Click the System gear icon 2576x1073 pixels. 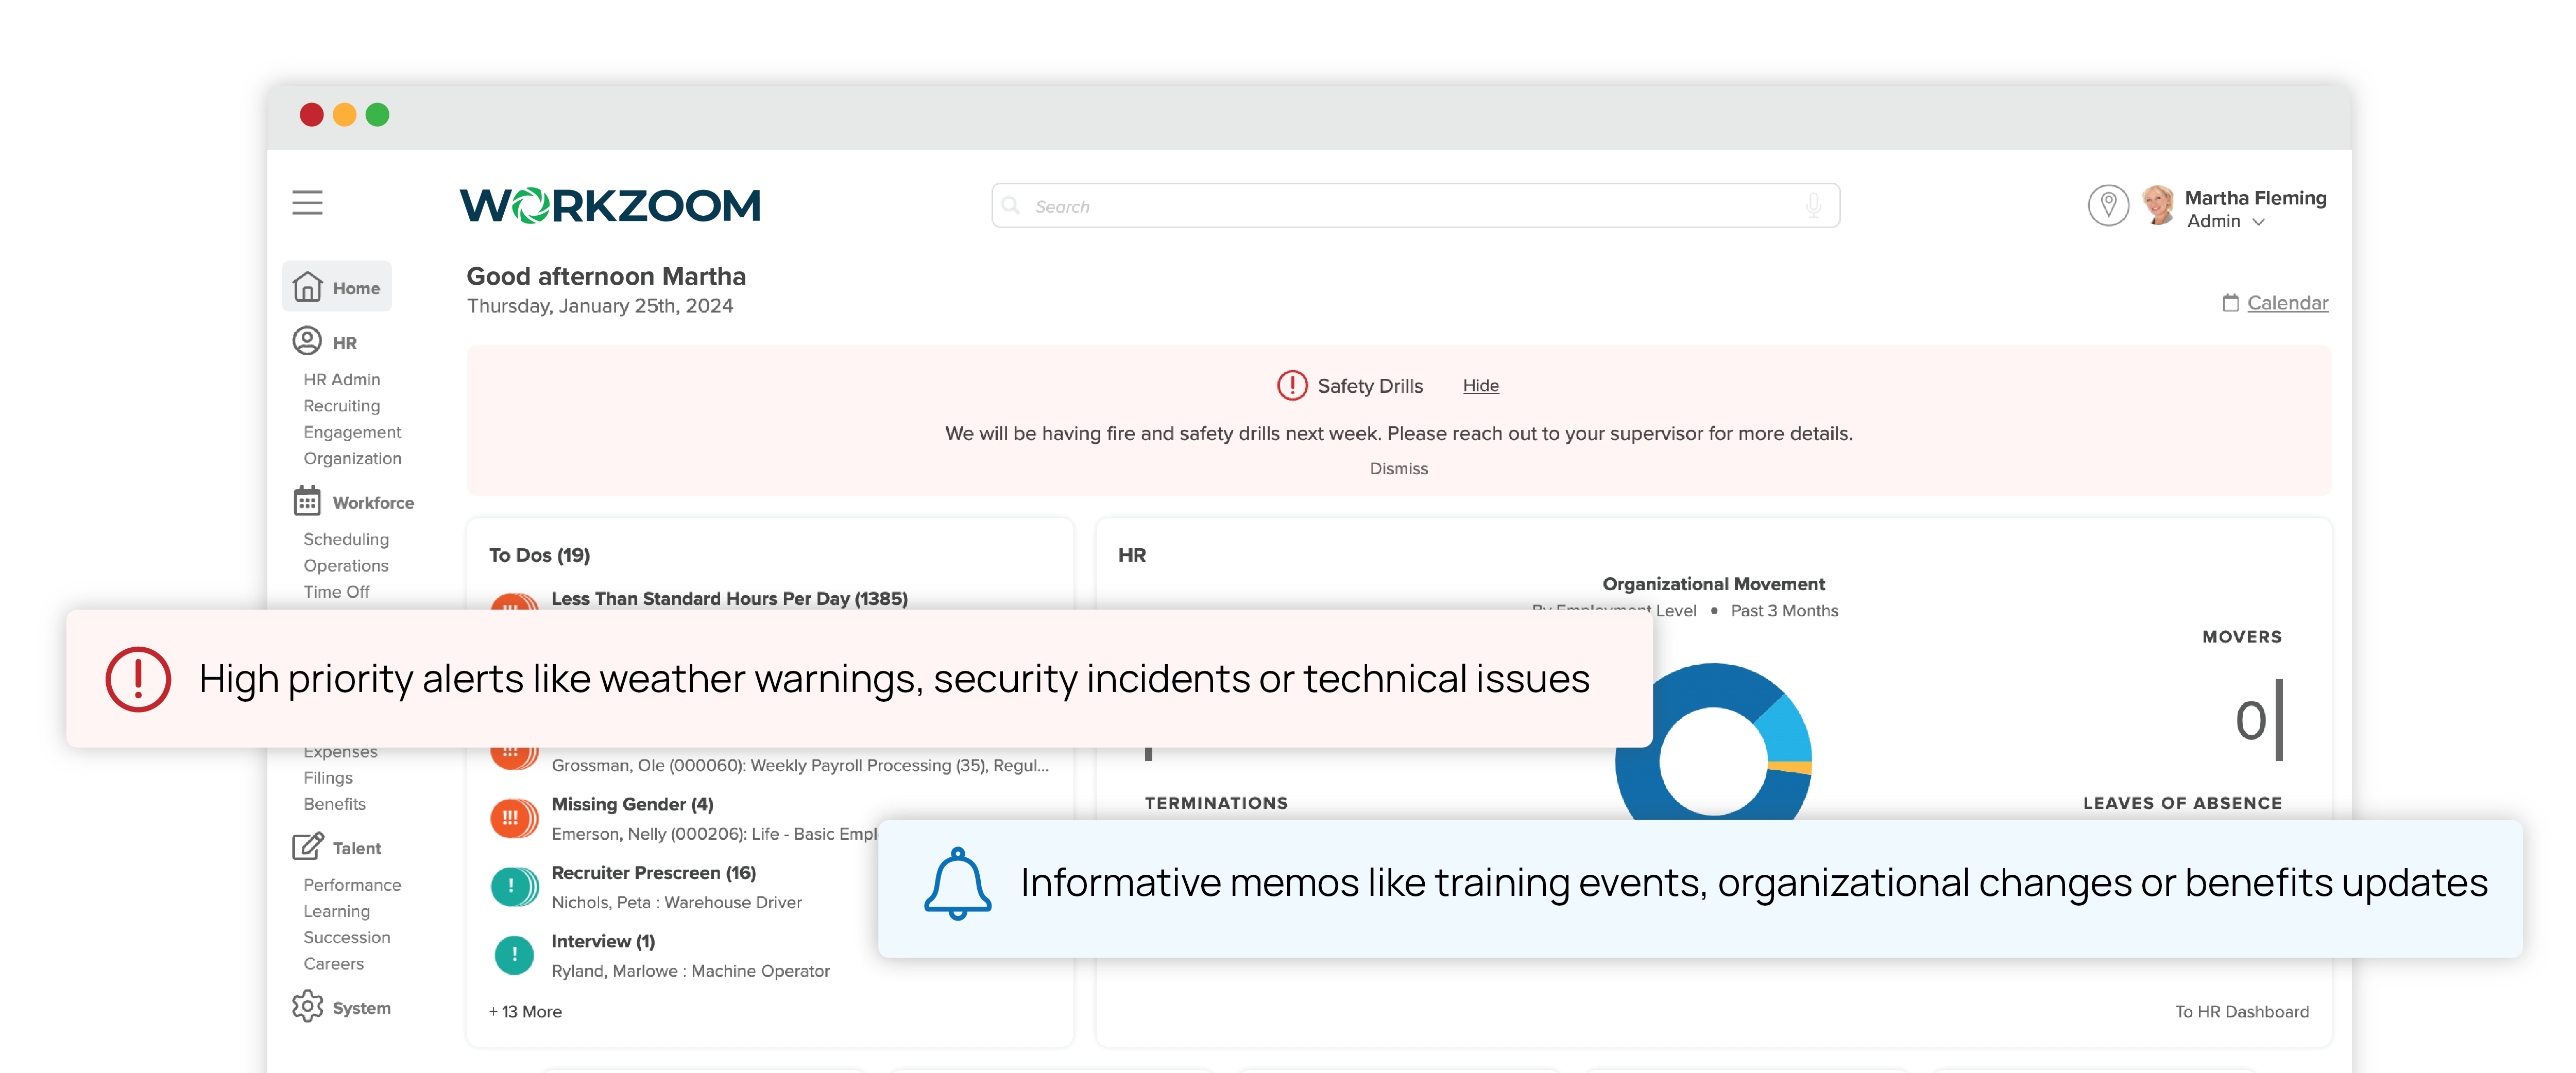307,1006
